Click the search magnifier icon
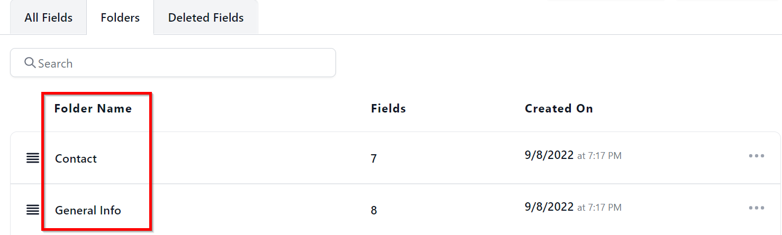Image resolution: width=782 pixels, height=235 pixels. pyautogui.click(x=30, y=63)
